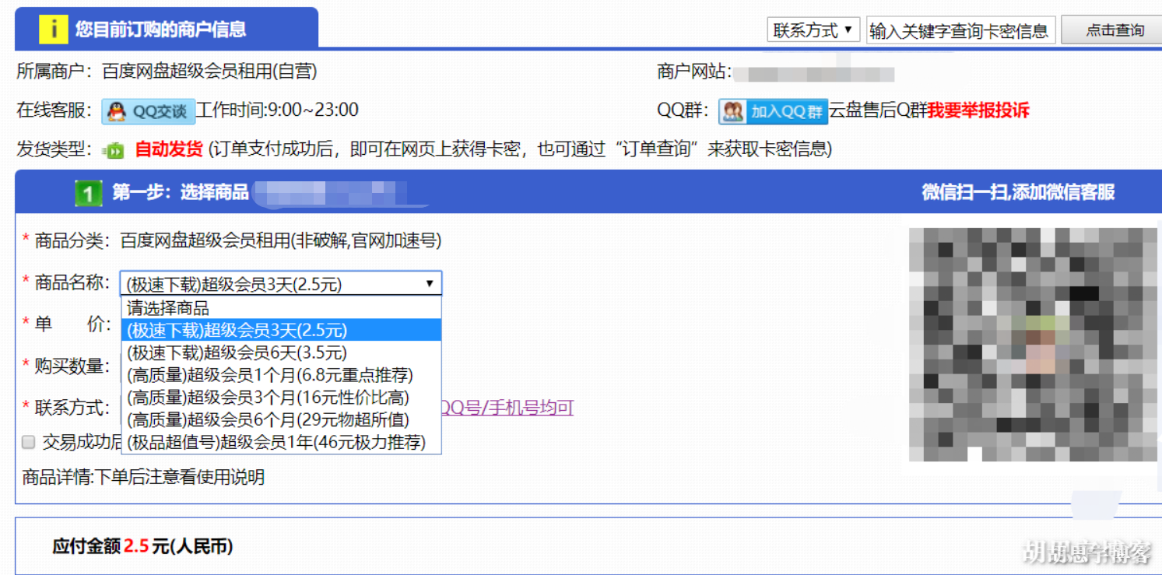Choose 超级会员1个月(6.8元重点推荐) option

pyautogui.click(x=281, y=375)
